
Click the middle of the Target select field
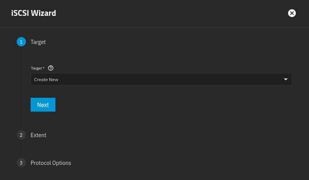pyautogui.click(x=161, y=79)
